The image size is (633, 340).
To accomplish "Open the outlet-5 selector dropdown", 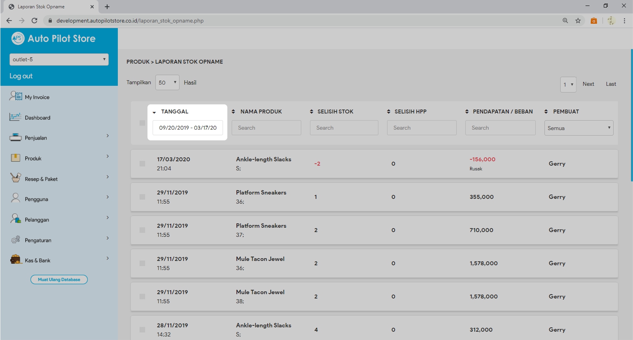I will click(59, 59).
